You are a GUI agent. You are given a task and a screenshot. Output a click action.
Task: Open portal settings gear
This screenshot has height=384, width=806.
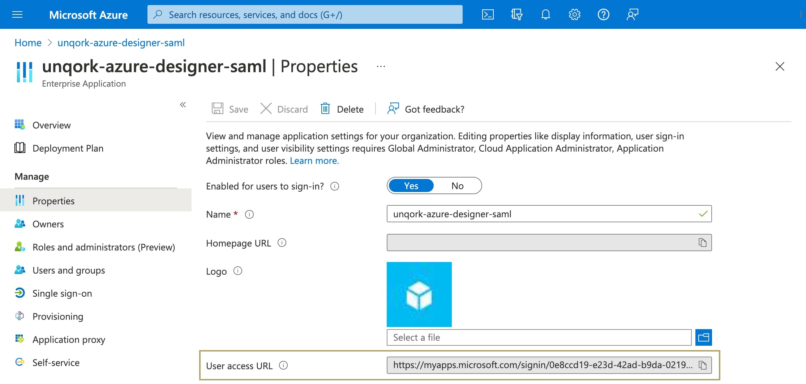(575, 14)
